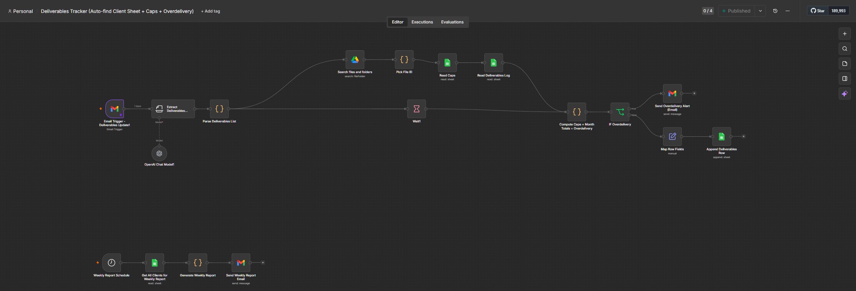Open the Extract Deliverables node
Screen dimensions: 856x291
click(x=173, y=109)
